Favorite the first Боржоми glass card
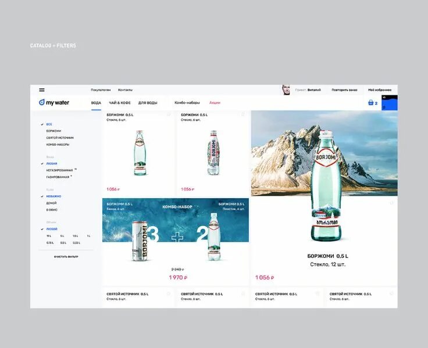 click(169, 114)
